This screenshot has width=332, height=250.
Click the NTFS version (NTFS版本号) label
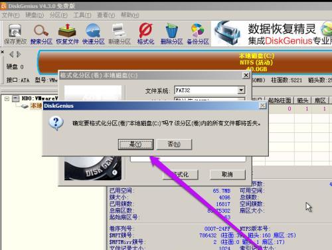255,229
